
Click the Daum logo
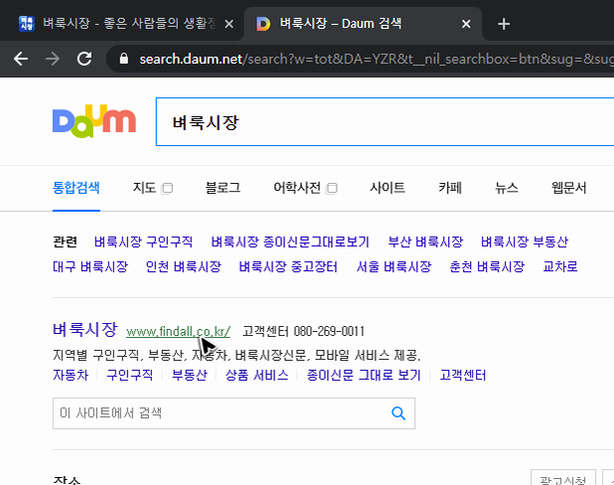coord(94,121)
